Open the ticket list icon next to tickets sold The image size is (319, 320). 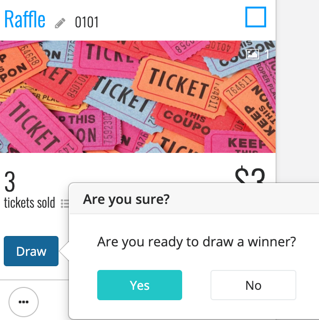coord(65,203)
